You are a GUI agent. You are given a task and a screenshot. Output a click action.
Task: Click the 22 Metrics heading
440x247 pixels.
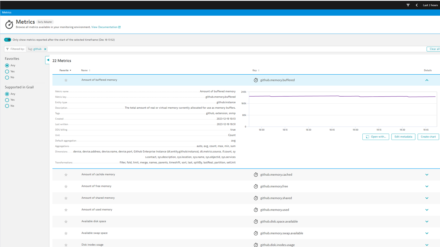click(62, 61)
